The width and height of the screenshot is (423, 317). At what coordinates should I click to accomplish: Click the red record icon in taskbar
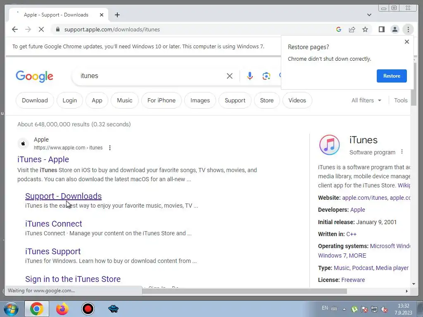88,309
